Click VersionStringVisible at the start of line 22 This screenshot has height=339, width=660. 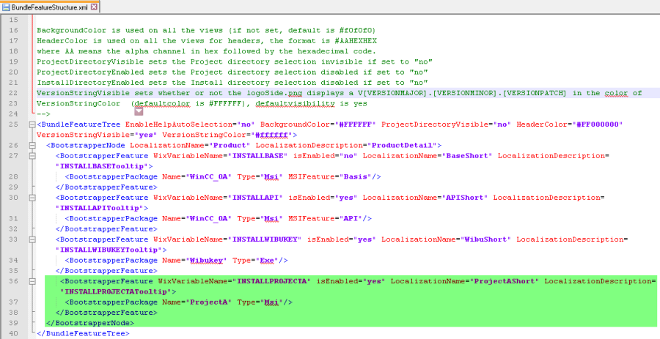point(84,93)
